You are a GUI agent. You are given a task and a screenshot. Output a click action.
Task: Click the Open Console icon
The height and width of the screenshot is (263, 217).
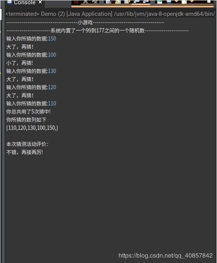[184, 2]
